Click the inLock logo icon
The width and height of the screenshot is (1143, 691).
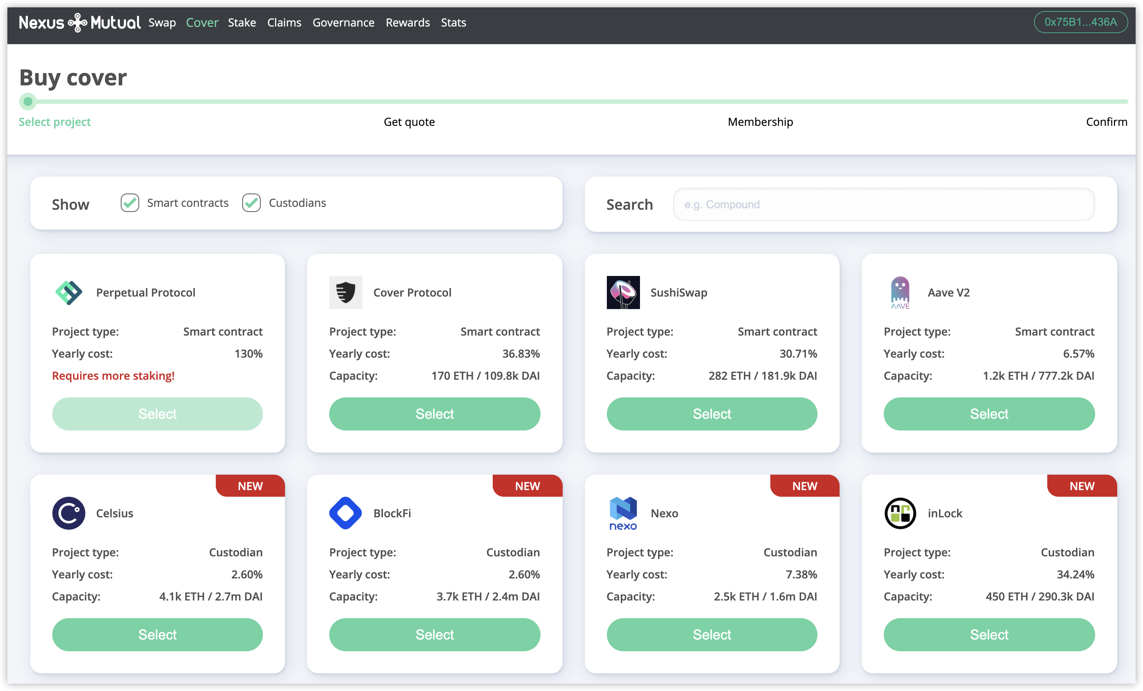coord(900,513)
